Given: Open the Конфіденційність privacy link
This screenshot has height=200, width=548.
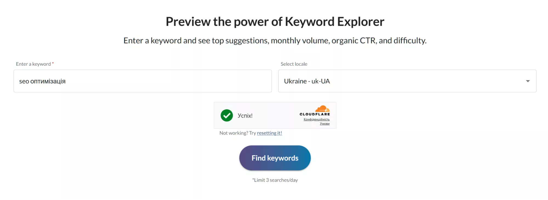Looking at the screenshot, I should pos(316,120).
